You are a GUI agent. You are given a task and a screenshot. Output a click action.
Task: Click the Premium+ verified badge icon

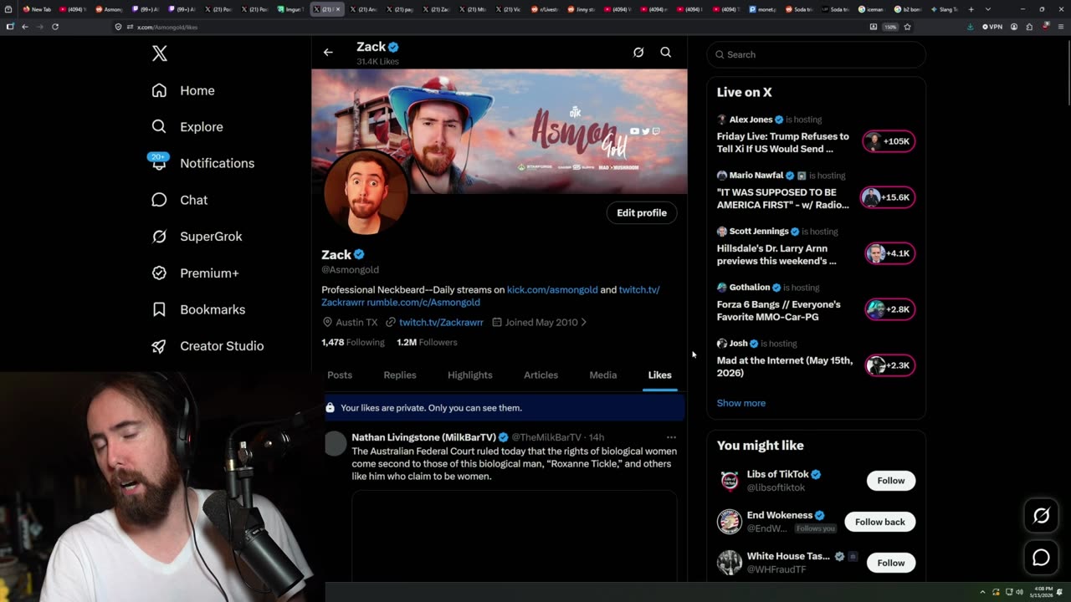[159, 273]
